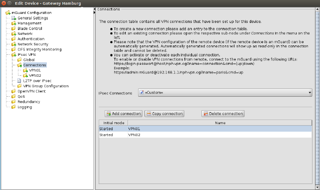Click the IPsec VPN folder icon

coord(13,55)
